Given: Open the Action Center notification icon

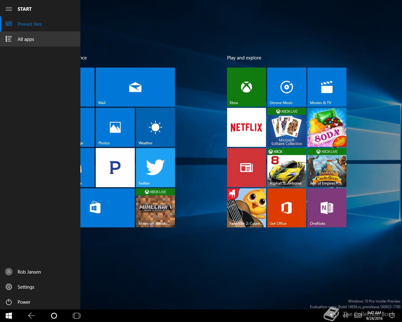Looking at the screenshot, I should click(x=391, y=315).
